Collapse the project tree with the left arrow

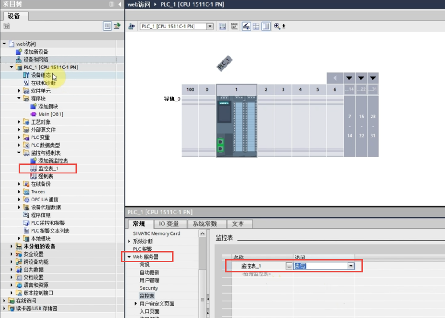click(120, 4)
